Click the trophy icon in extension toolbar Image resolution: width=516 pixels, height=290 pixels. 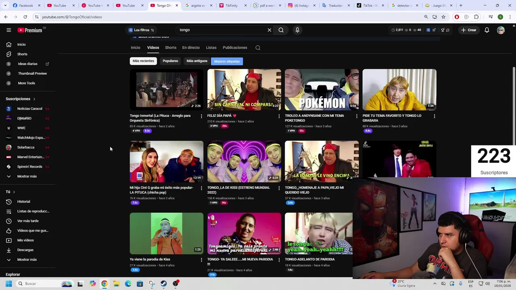click(443, 30)
